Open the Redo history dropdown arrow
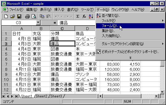 (x=71, y=17)
